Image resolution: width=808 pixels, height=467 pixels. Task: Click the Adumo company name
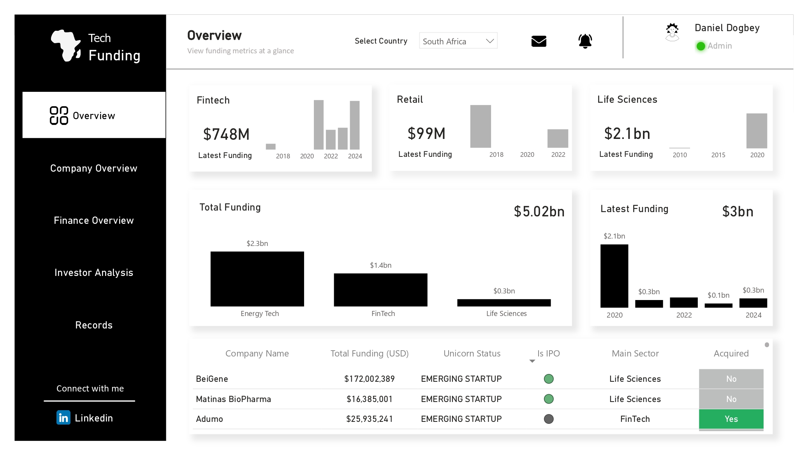(x=209, y=419)
